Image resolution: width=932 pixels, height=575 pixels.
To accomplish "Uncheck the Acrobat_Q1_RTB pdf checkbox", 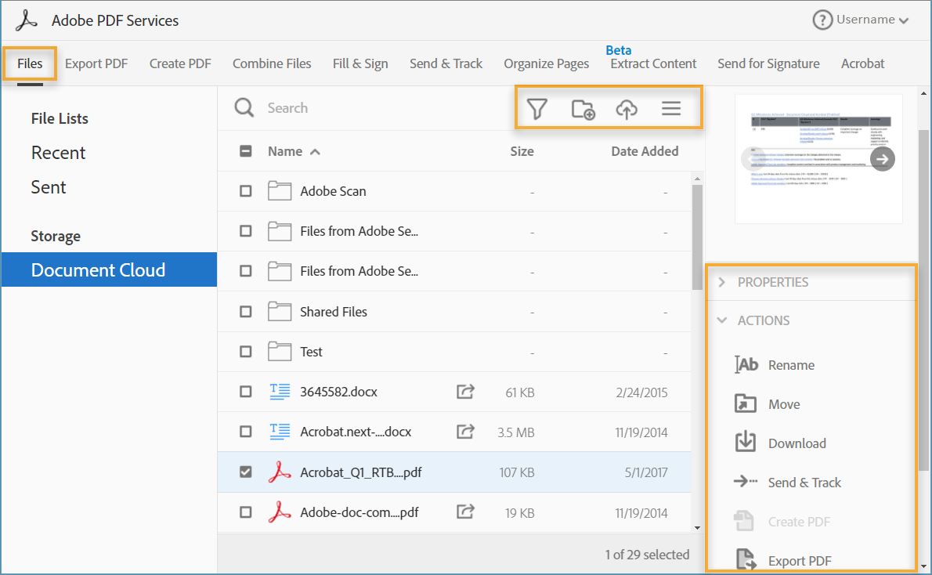I will [x=245, y=472].
